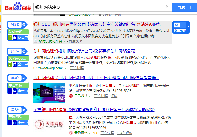Expand dropdown arrow after 0379woaiwoqi.com/

pyautogui.click(x=66, y=68)
